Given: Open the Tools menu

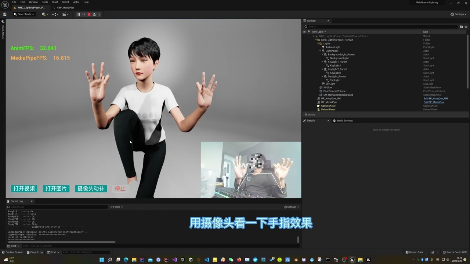Looking at the screenshot, I should 45,2.
